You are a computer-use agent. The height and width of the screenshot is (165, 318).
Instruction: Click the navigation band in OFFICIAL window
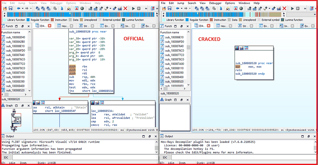[81, 14]
